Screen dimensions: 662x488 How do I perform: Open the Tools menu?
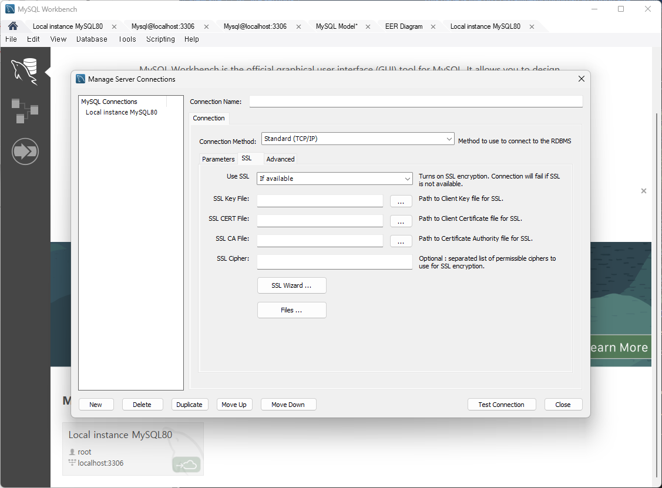tap(127, 39)
